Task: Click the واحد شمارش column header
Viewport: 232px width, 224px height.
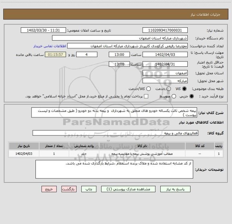Action: [x=84, y=146]
